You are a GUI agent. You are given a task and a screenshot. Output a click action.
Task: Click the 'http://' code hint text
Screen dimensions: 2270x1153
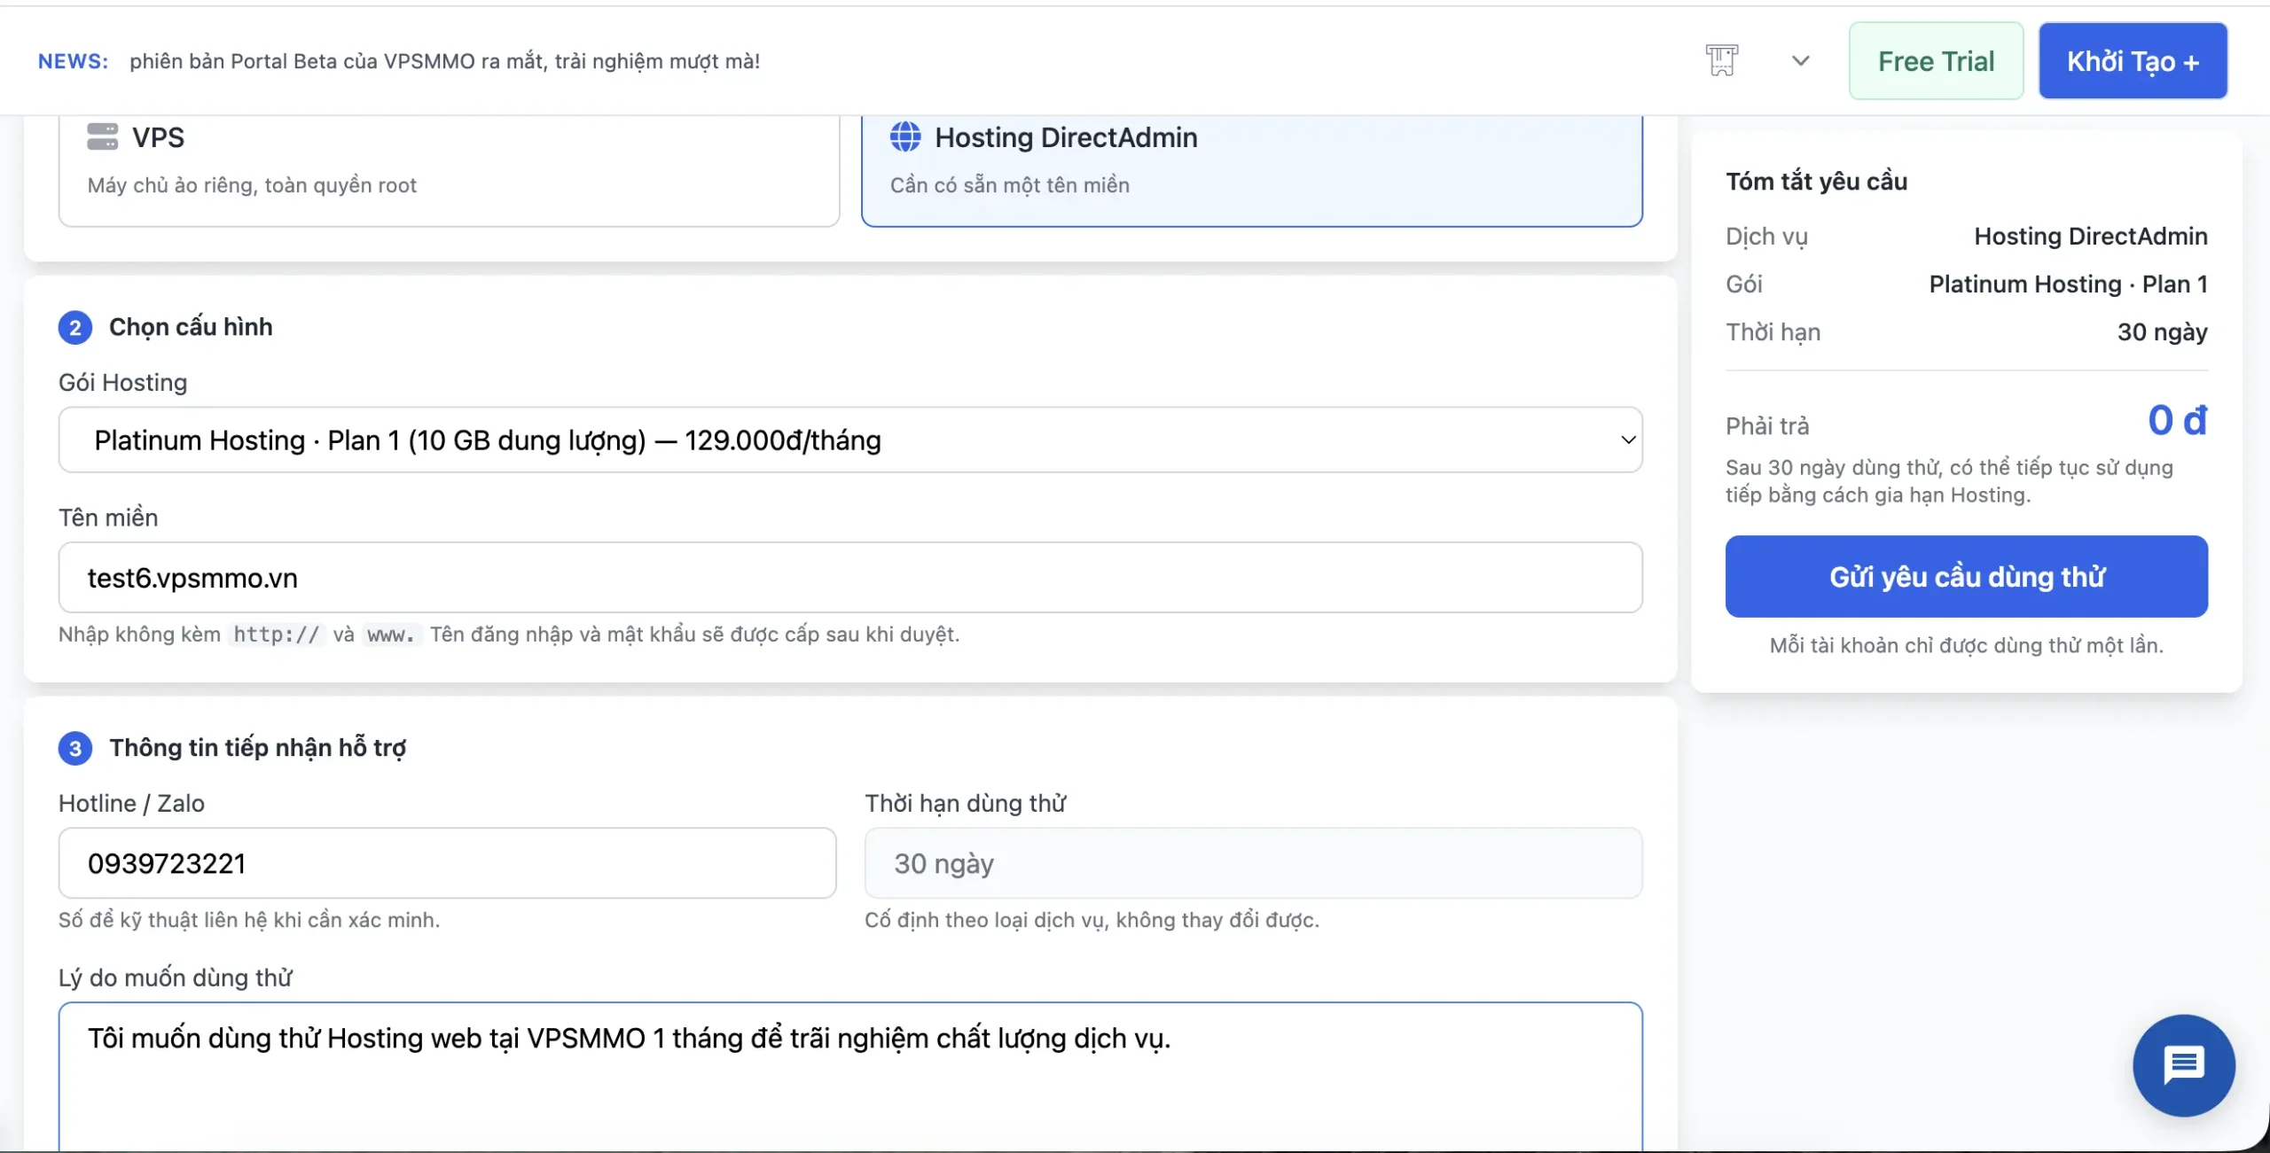[x=276, y=635]
